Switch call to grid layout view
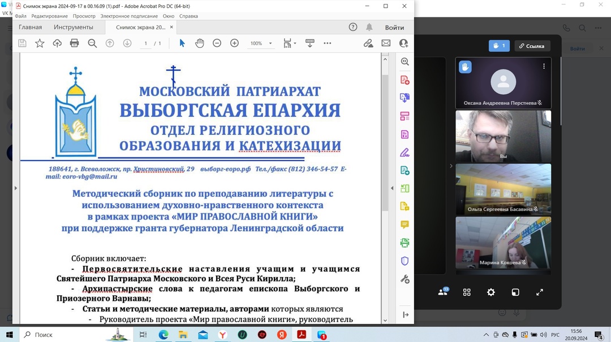Viewport: 611px width, 342px height. (x=467, y=292)
